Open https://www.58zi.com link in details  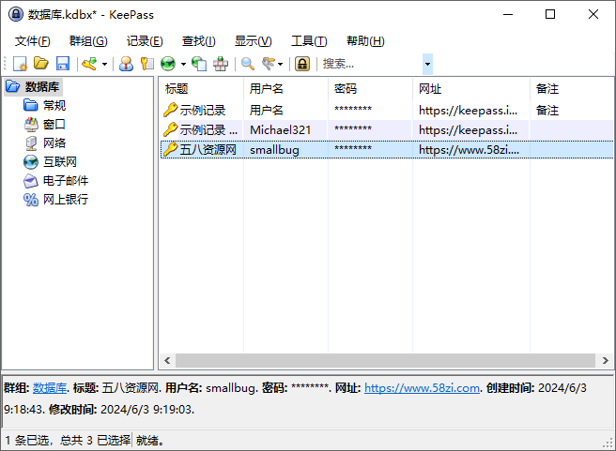[422, 388]
